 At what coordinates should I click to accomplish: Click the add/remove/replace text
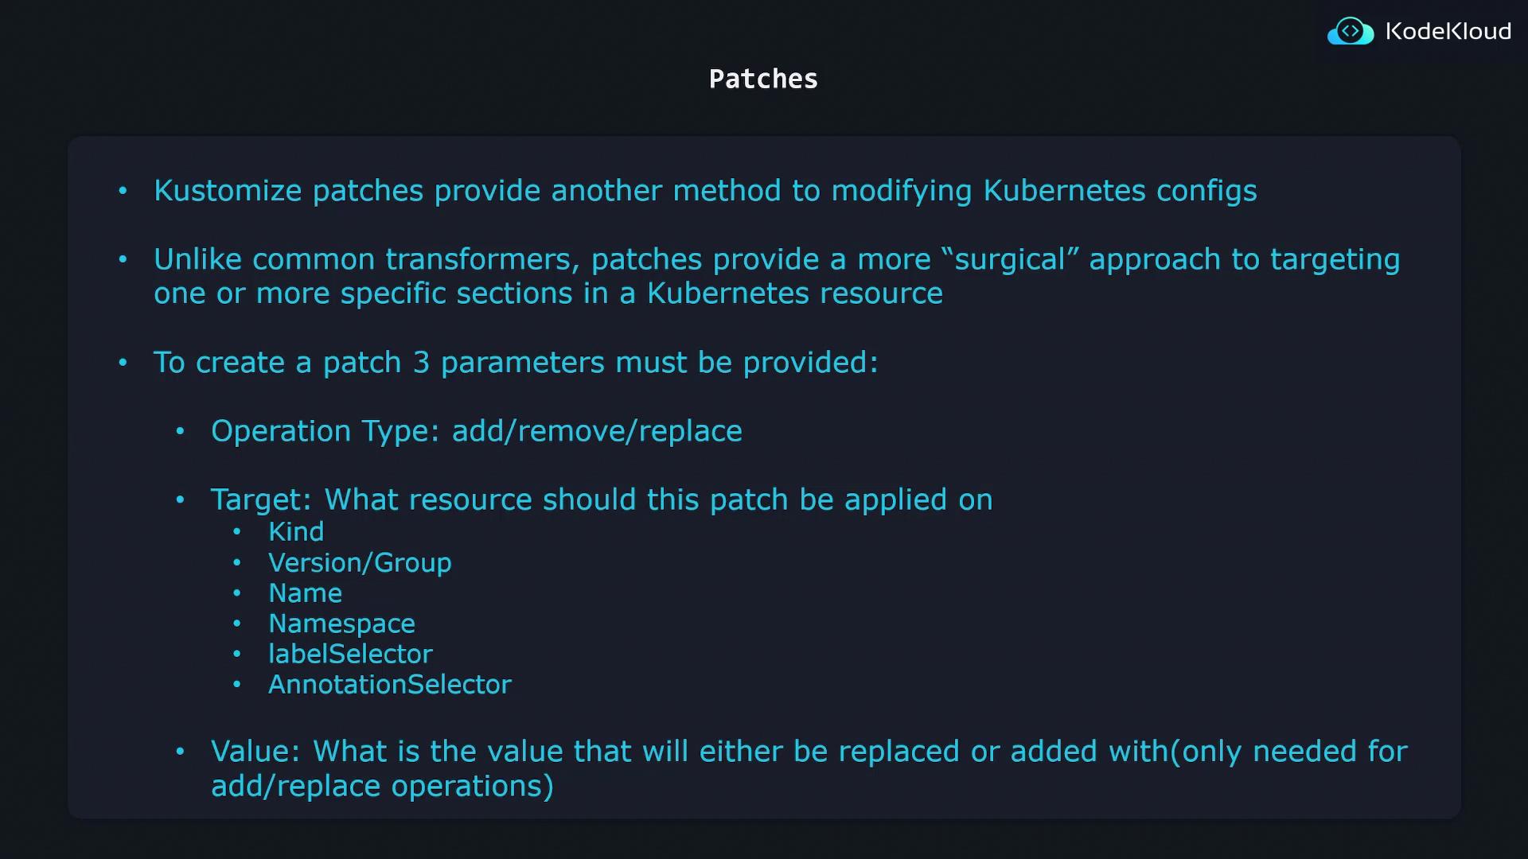point(597,431)
